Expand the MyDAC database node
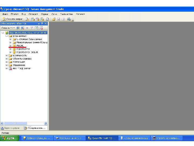The width and height of the screenshot is (194, 146). click(10, 46)
